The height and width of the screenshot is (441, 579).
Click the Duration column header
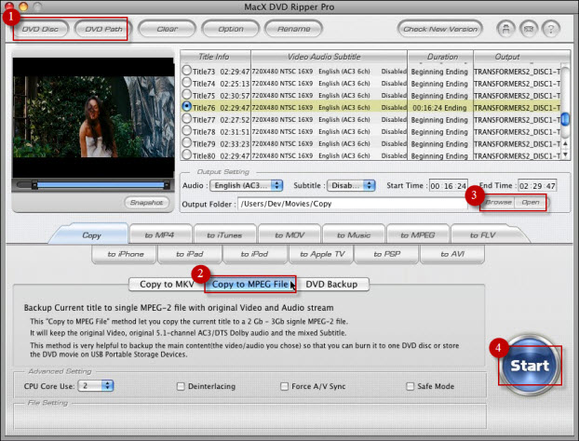pyautogui.click(x=442, y=57)
